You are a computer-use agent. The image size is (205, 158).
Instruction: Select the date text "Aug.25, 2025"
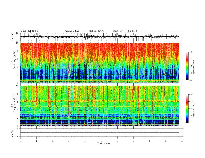click(72, 31)
